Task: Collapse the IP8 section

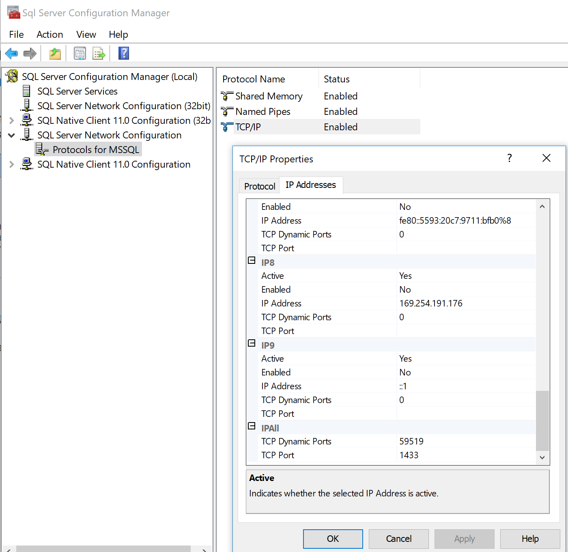Action: 252,261
